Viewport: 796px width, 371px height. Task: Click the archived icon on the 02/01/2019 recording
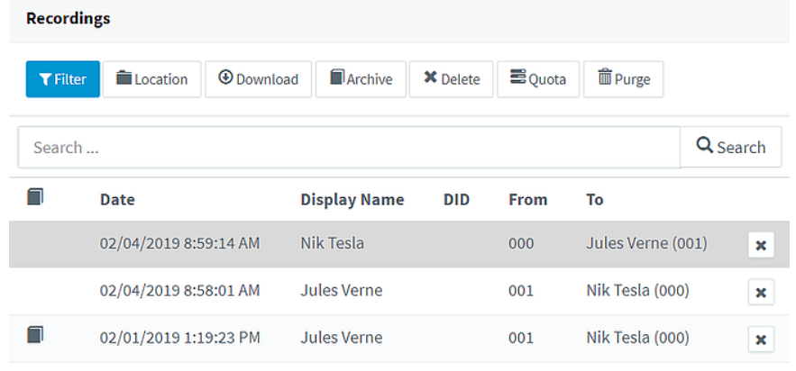35,335
